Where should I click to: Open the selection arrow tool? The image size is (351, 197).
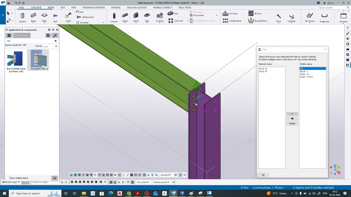(8, 13)
